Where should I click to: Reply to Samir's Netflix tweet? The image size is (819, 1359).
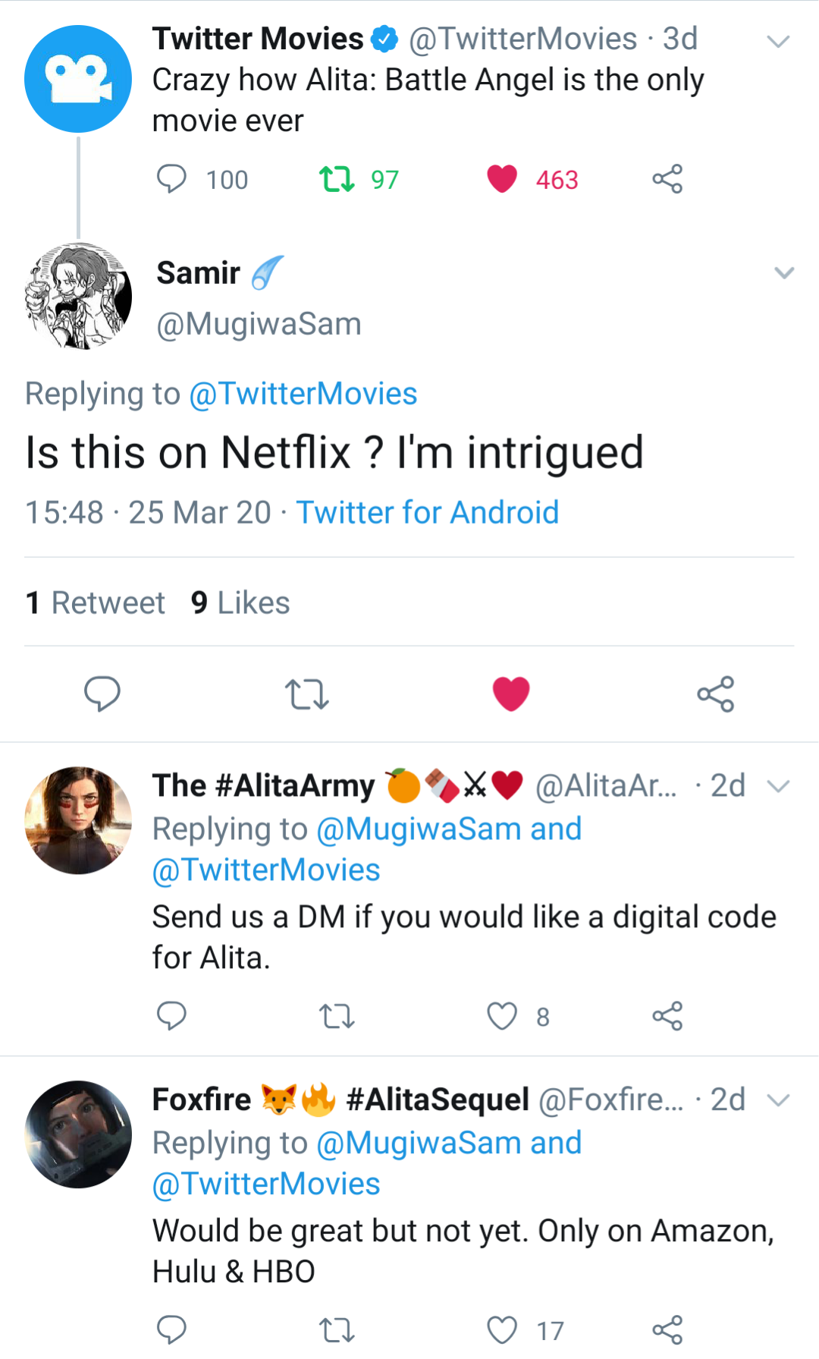[x=102, y=694]
